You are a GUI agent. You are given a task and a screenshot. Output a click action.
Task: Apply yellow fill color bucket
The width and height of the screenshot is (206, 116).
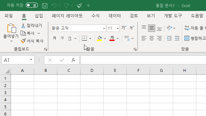(x=99, y=38)
